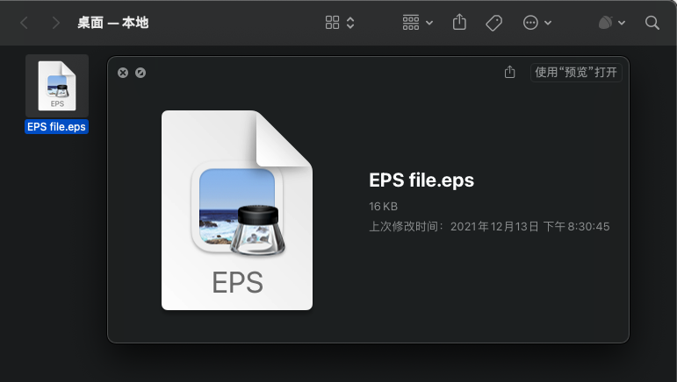Open view mode up-down chevron
The width and height of the screenshot is (677, 382).
pyautogui.click(x=350, y=23)
